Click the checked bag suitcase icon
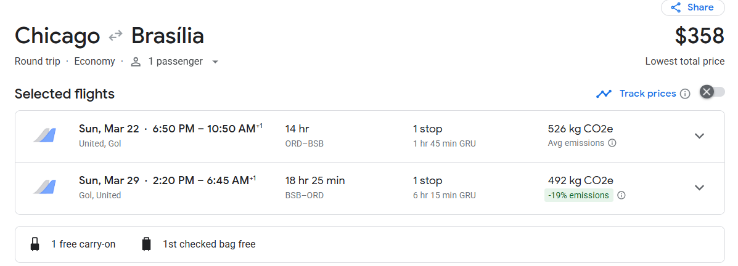Image resolution: width=738 pixels, height=266 pixels. (146, 244)
